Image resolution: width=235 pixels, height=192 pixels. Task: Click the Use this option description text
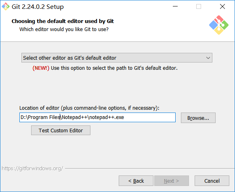[x=114, y=68]
